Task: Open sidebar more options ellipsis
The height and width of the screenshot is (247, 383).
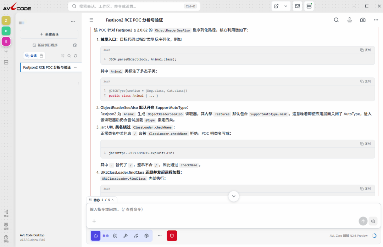Action: pyautogui.click(x=73, y=22)
